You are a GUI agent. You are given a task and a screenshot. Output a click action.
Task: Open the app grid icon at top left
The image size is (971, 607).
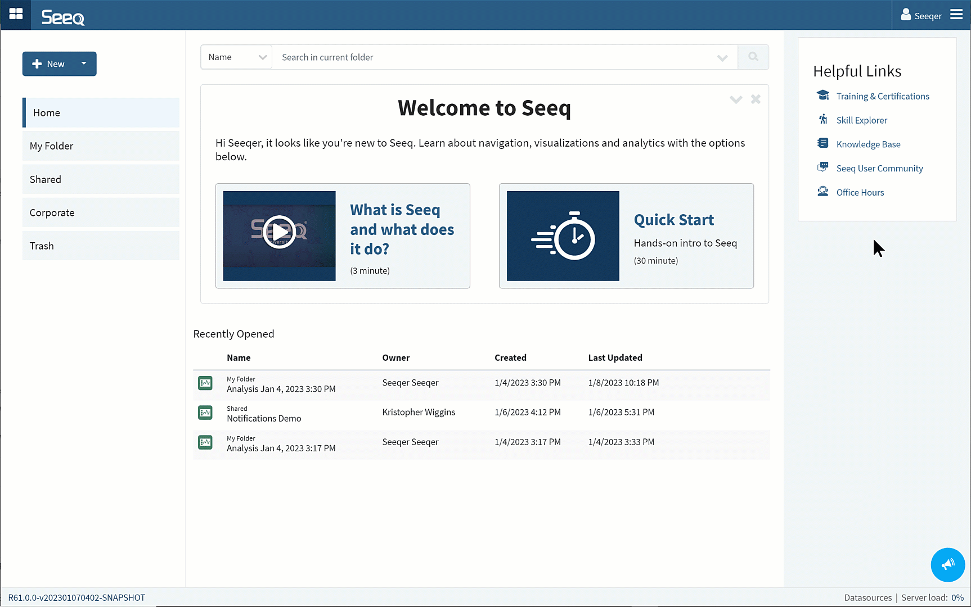click(16, 14)
